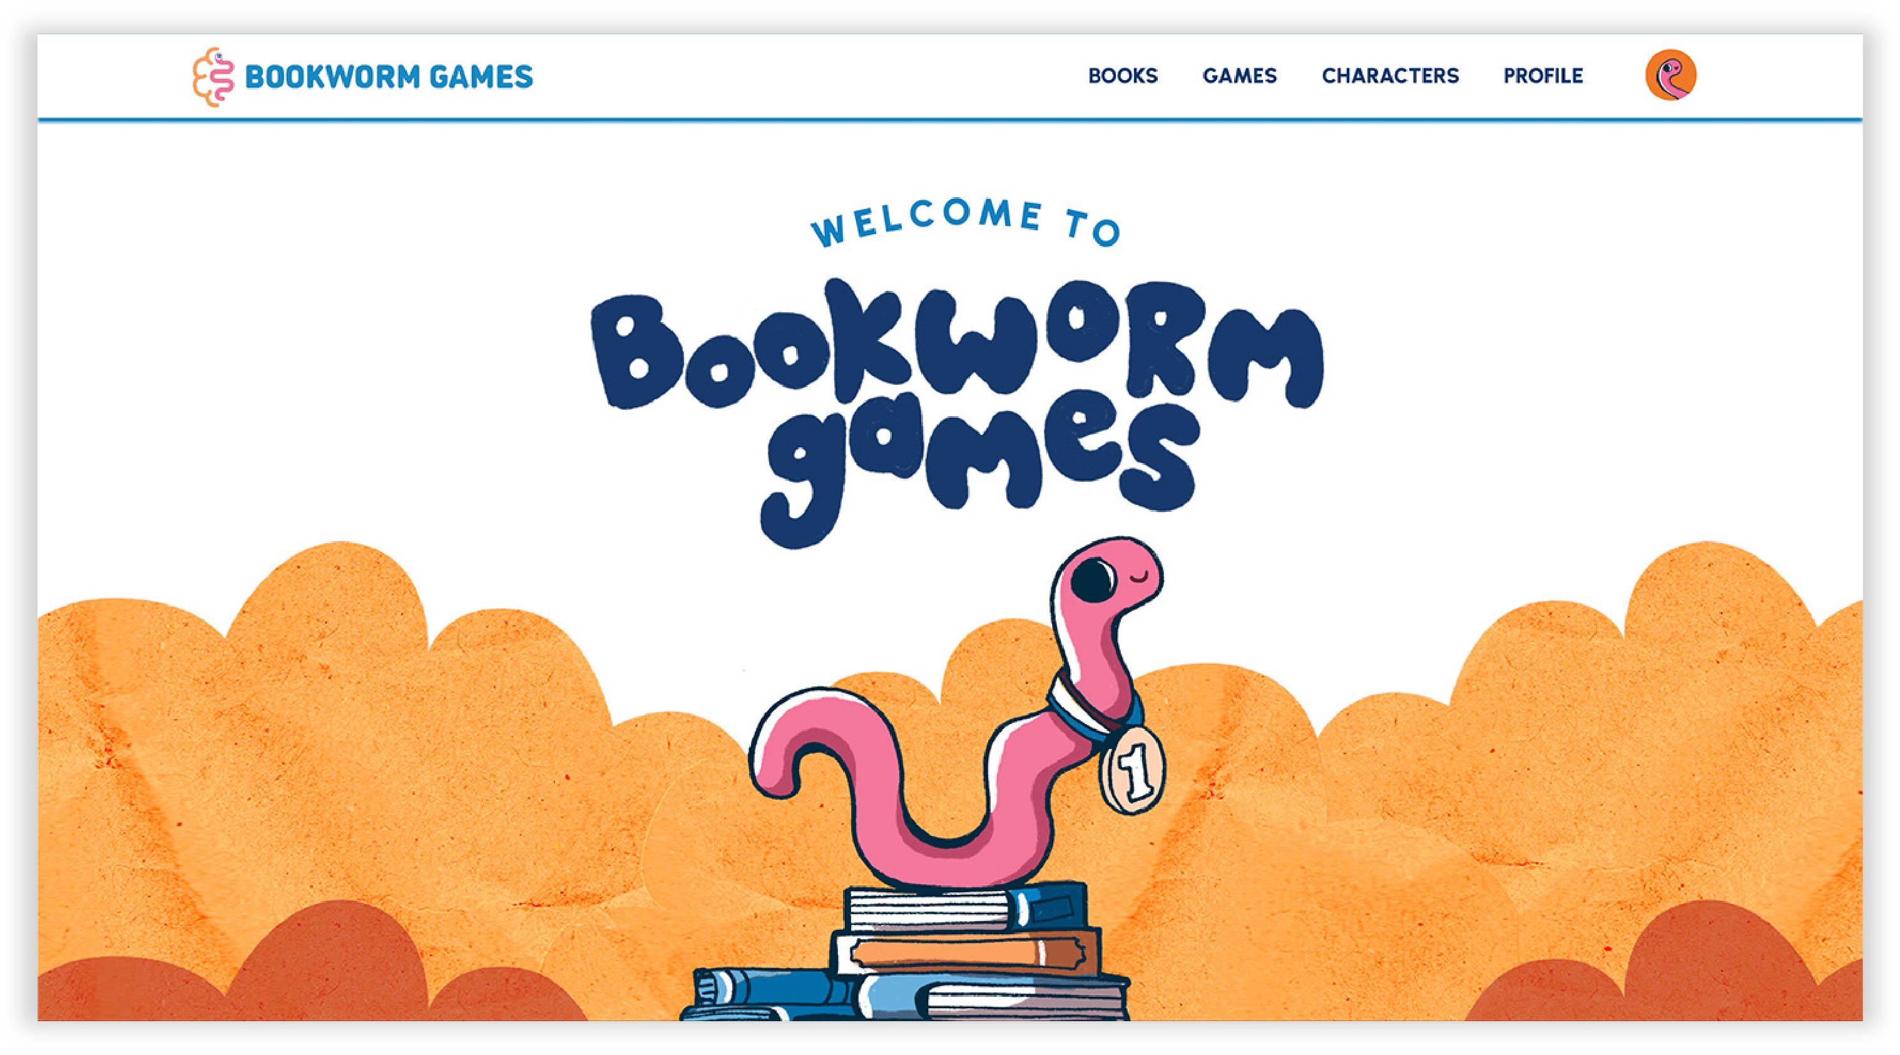Click the top blue book under worm
Viewport: 1900px width, 1055px height.
pos(966,909)
